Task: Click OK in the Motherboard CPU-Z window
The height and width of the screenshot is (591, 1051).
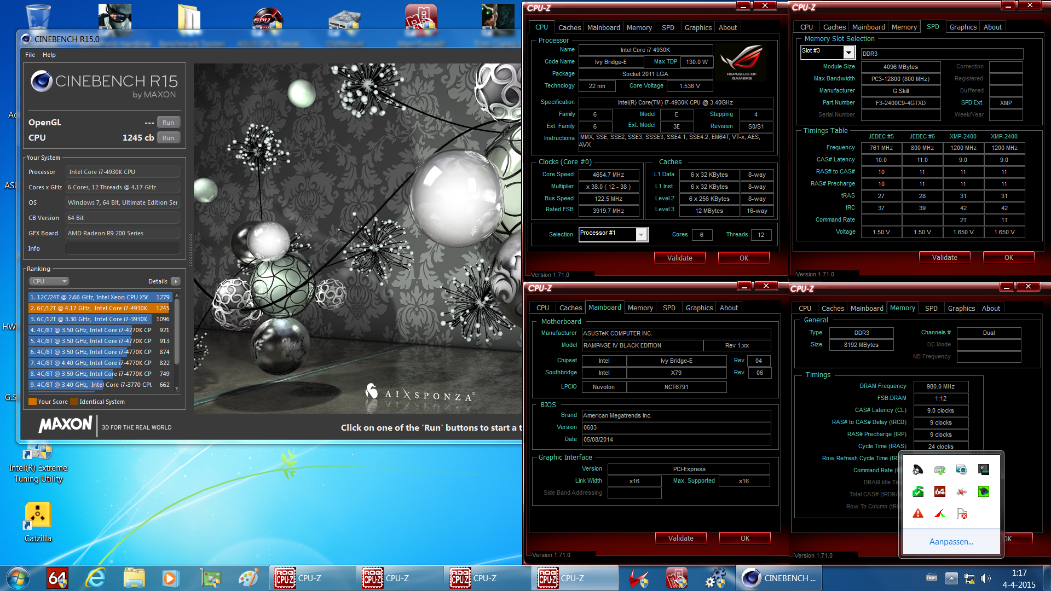Action: click(744, 538)
